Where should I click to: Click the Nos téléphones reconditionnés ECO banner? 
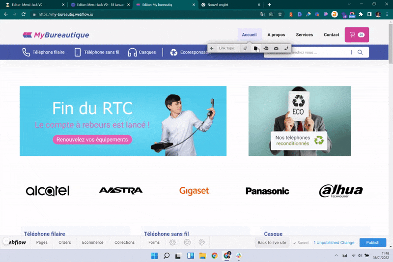pos(300,121)
